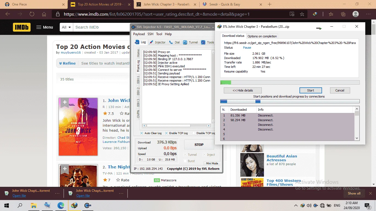Open taskbar search

coord(20,205)
